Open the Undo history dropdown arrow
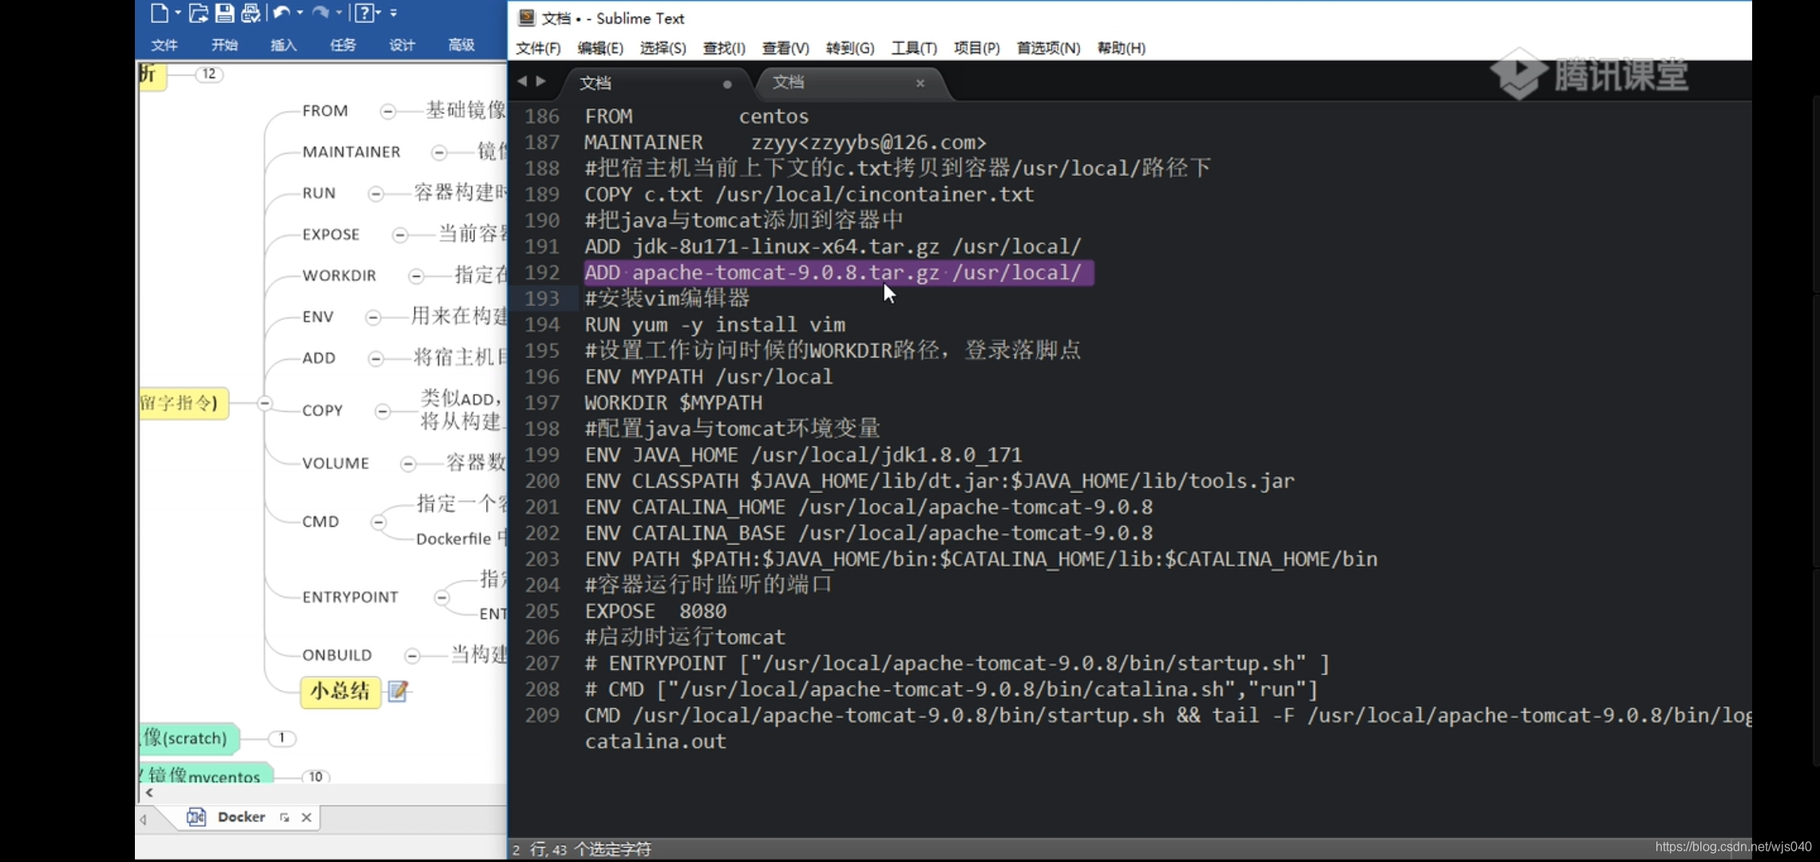 pyautogui.click(x=300, y=13)
